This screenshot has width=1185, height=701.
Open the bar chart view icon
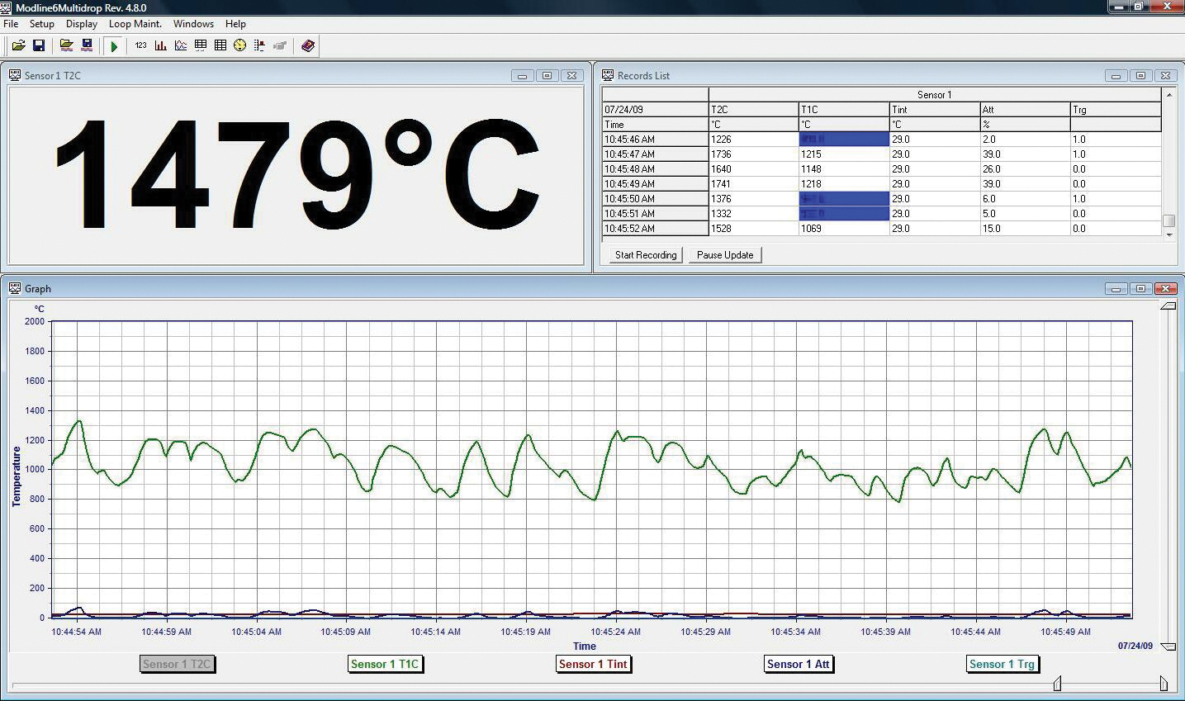pyautogui.click(x=161, y=45)
